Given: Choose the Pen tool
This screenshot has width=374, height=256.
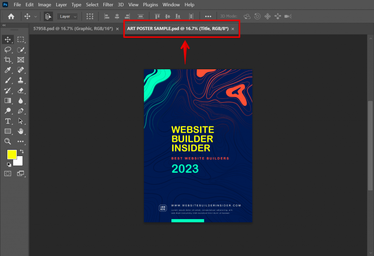Looking at the screenshot, I should (21, 111).
